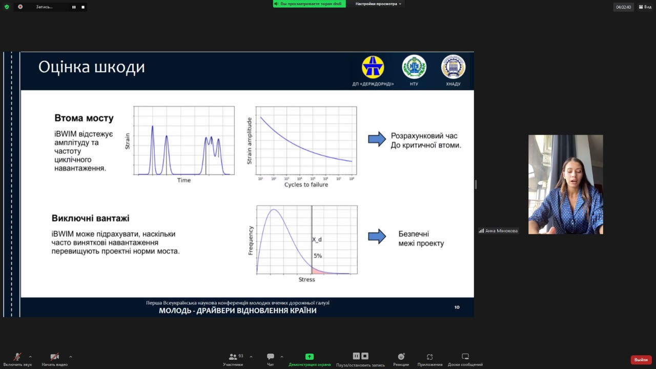Open the Чат chat panel
The height and width of the screenshot is (369, 656).
[x=270, y=357]
